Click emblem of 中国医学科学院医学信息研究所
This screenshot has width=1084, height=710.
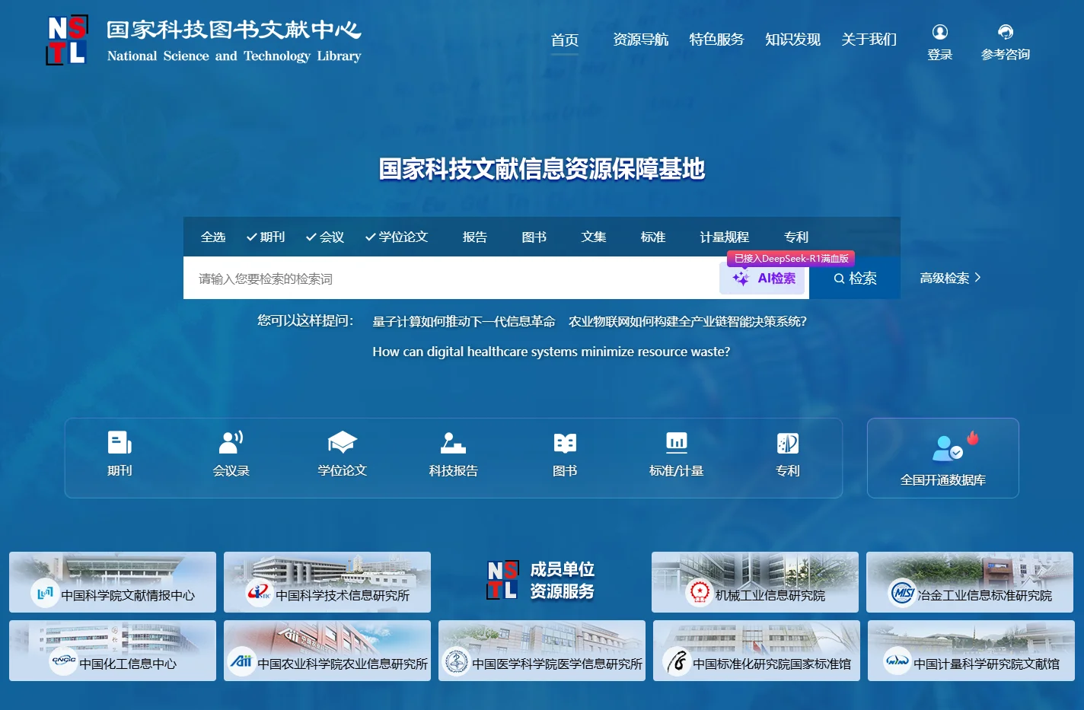coord(456,661)
